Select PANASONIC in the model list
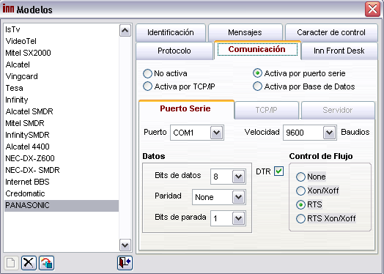 [x=62, y=205]
